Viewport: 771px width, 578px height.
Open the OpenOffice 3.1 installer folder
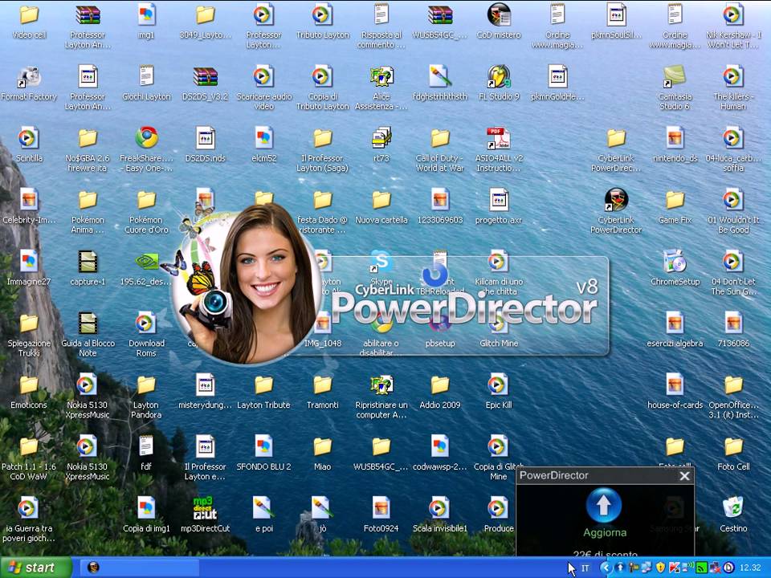pyautogui.click(x=733, y=385)
